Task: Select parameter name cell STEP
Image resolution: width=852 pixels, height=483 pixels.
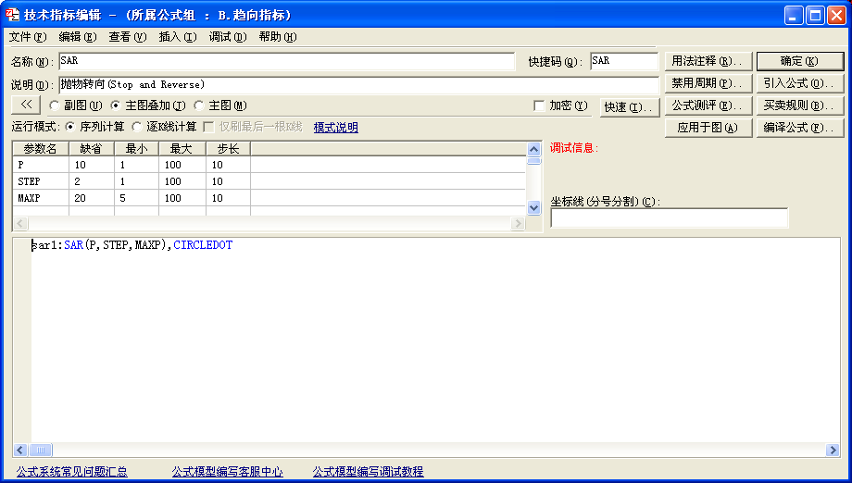Action: (41, 181)
